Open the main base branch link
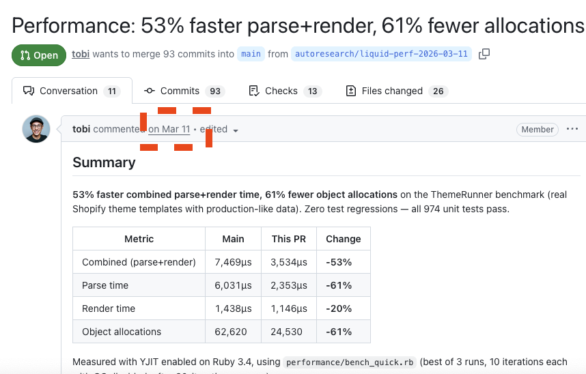The width and height of the screenshot is (586, 374). tap(251, 54)
